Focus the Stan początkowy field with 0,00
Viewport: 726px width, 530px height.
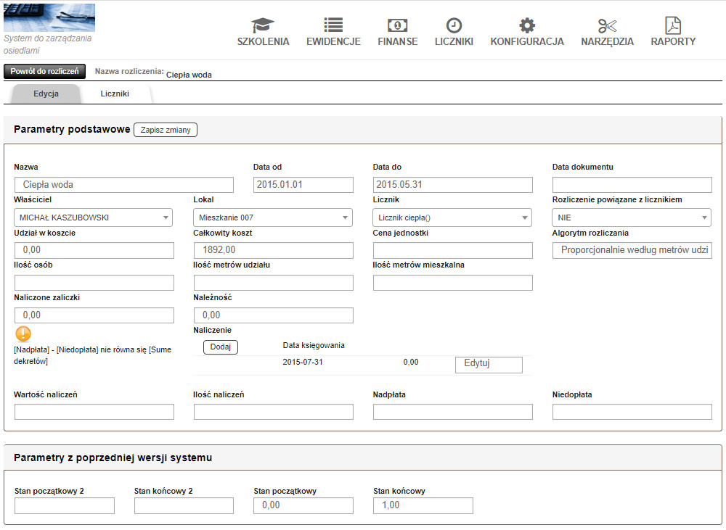tap(303, 505)
